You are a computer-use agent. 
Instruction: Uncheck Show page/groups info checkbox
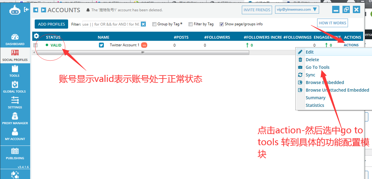coord(222,24)
